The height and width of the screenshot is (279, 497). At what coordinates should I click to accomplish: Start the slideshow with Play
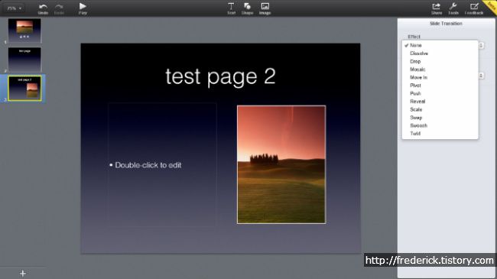[83, 9]
